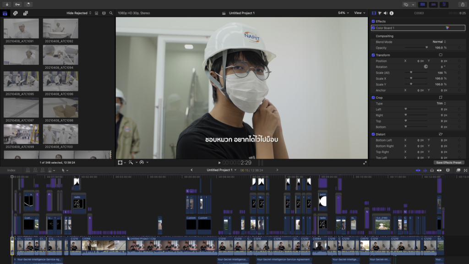Click the dual-display workspace icon

[406, 5]
